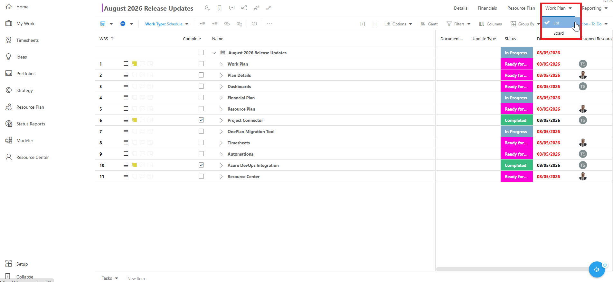This screenshot has width=613, height=282.
Task: Open the chat assistant bubble
Action: point(597,269)
